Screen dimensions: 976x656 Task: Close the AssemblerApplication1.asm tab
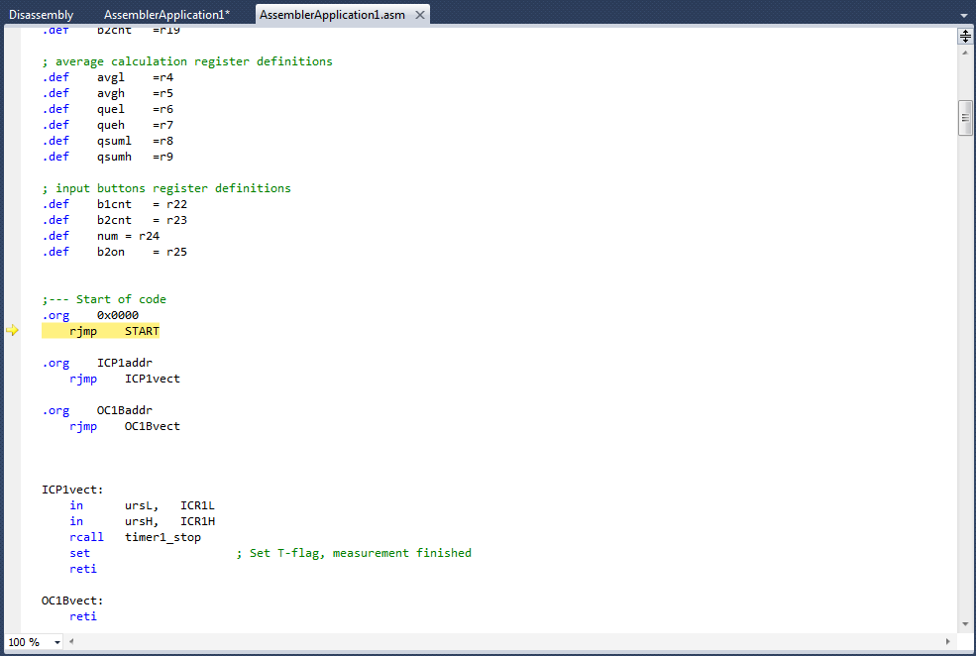(x=420, y=15)
